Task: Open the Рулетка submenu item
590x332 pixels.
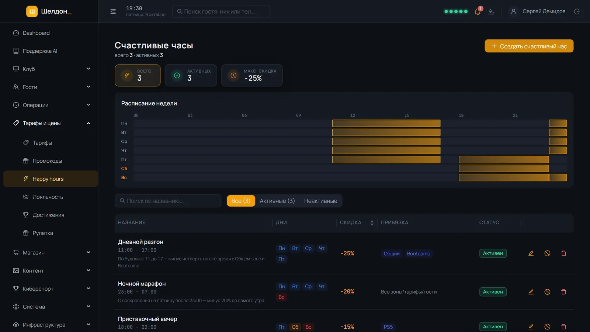Action: (x=51, y=233)
